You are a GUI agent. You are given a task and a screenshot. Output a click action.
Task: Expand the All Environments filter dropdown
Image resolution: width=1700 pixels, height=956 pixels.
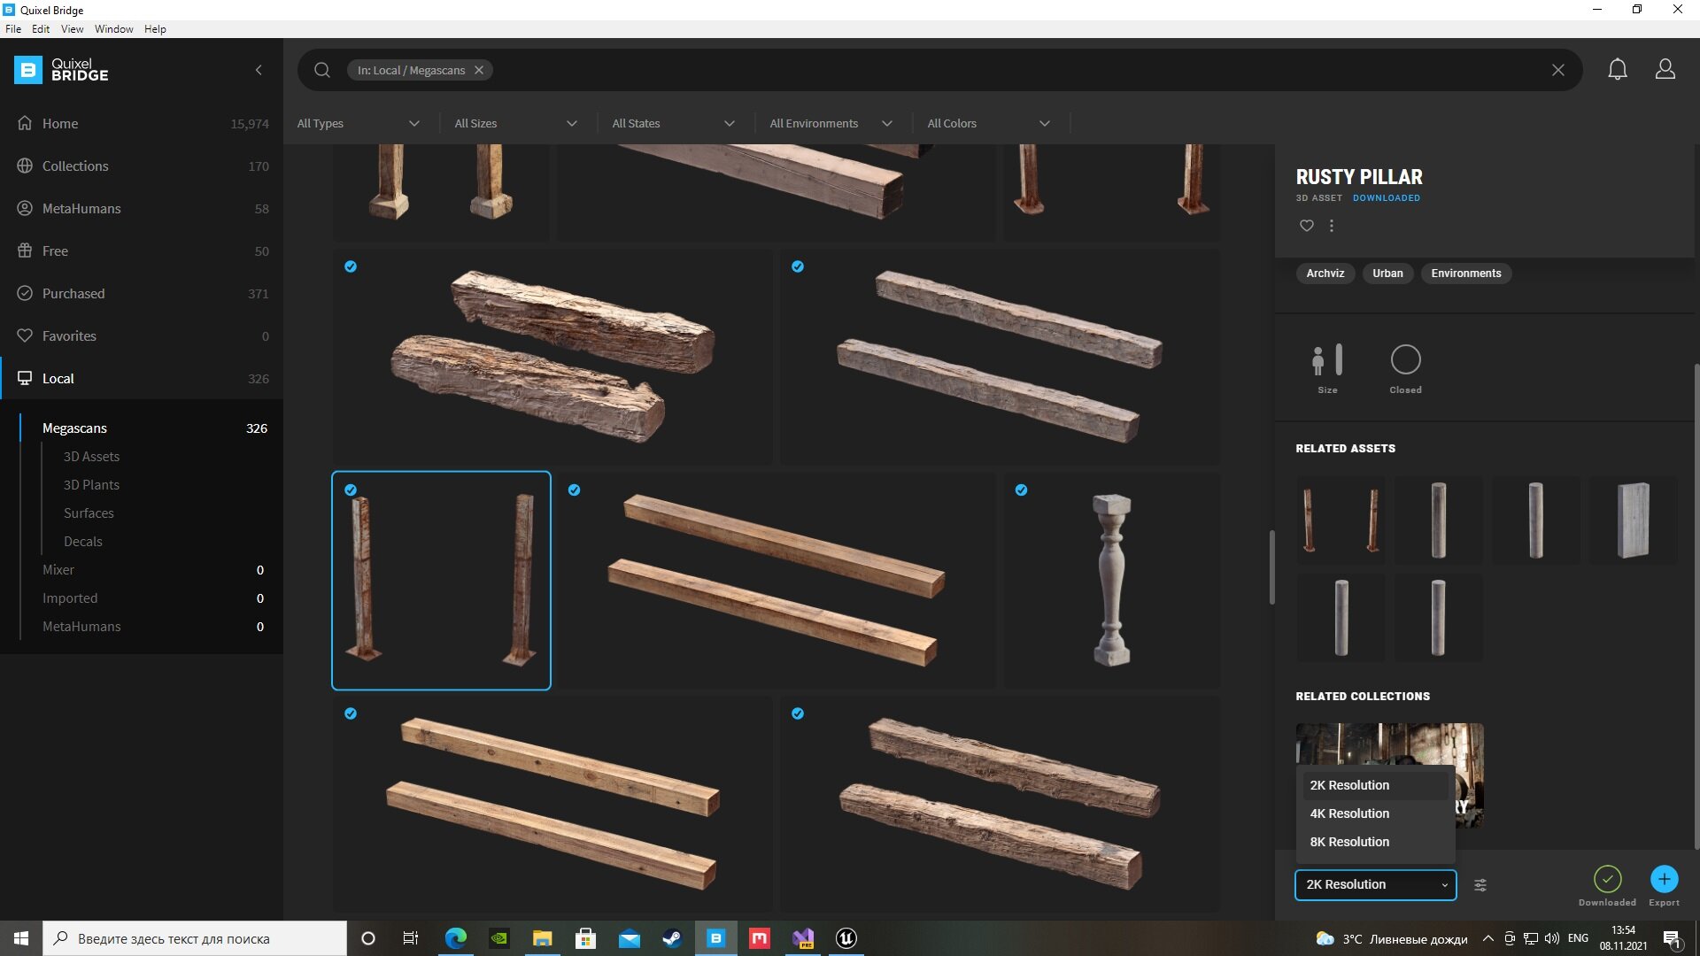pyautogui.click(x=831, y=123)
